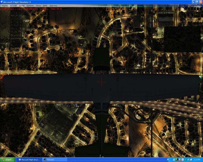The image size is (203, 162).
Task: Click the 2:14 PM system clock
Action: 197,160
